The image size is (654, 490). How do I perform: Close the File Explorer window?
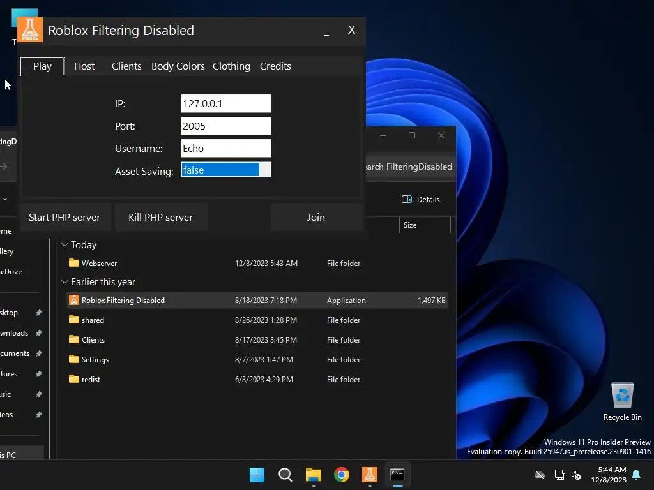(x=441, y=135)
